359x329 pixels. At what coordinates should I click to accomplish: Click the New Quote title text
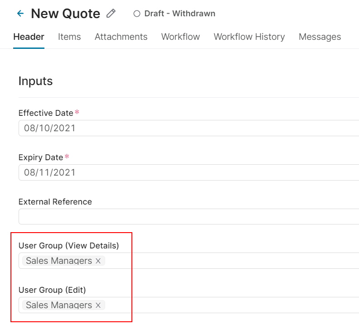tap(65, 14)
